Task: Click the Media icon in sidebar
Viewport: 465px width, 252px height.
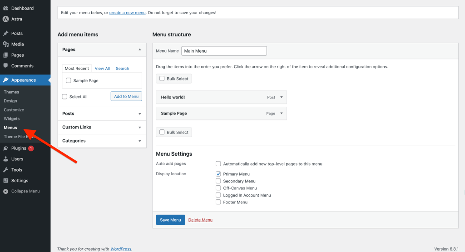Action: tap(5, 44)
